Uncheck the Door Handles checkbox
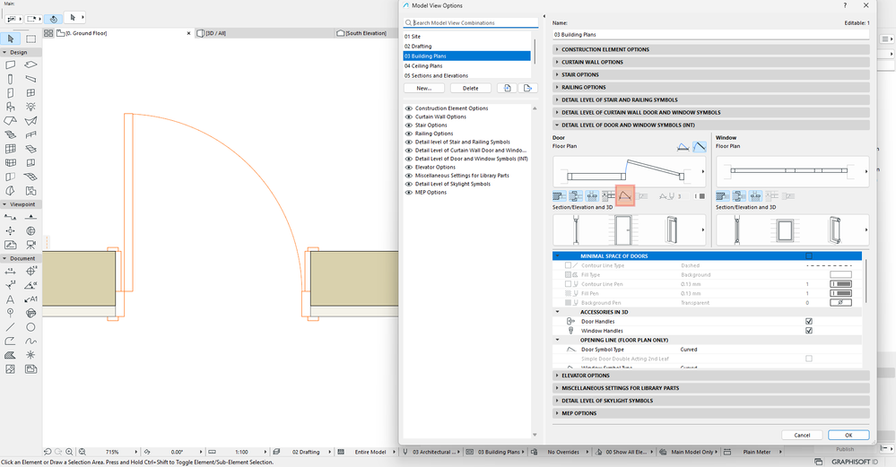Viewport: 896px width, 467px height. point(809,322)
